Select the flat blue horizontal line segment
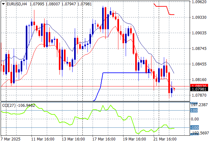 point(127,73)
